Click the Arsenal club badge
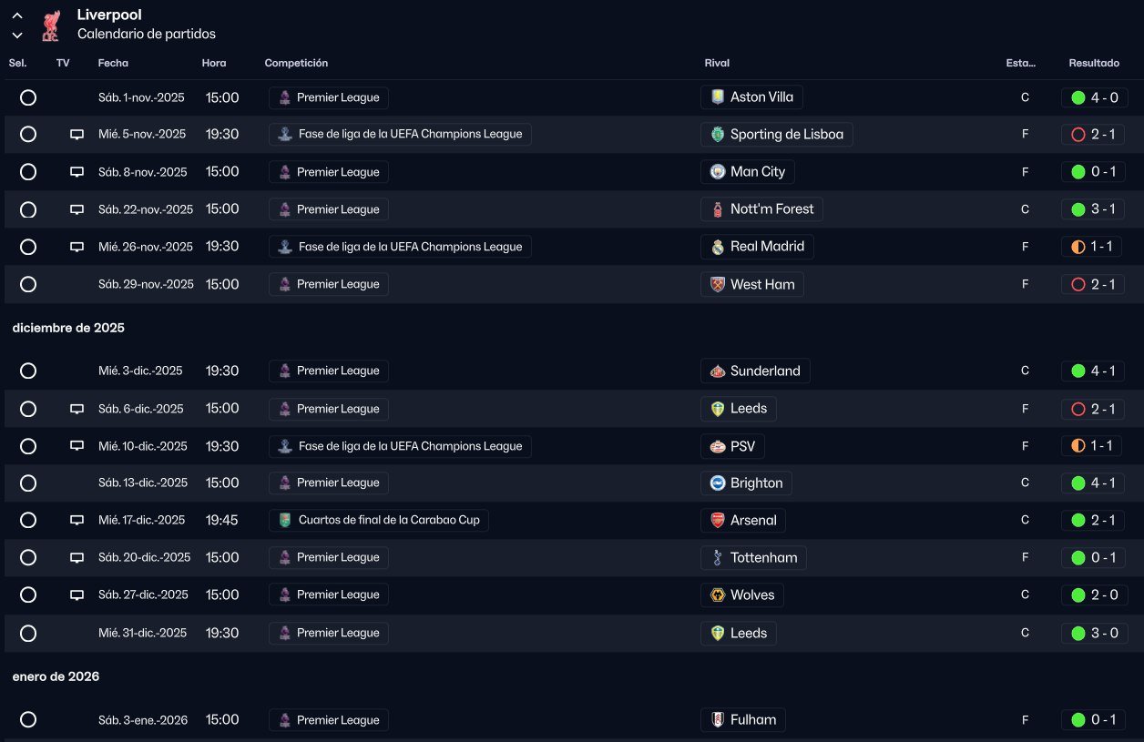1144x742 pixels. [717, 521]
